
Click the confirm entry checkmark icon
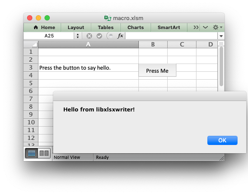click(99, 36)
